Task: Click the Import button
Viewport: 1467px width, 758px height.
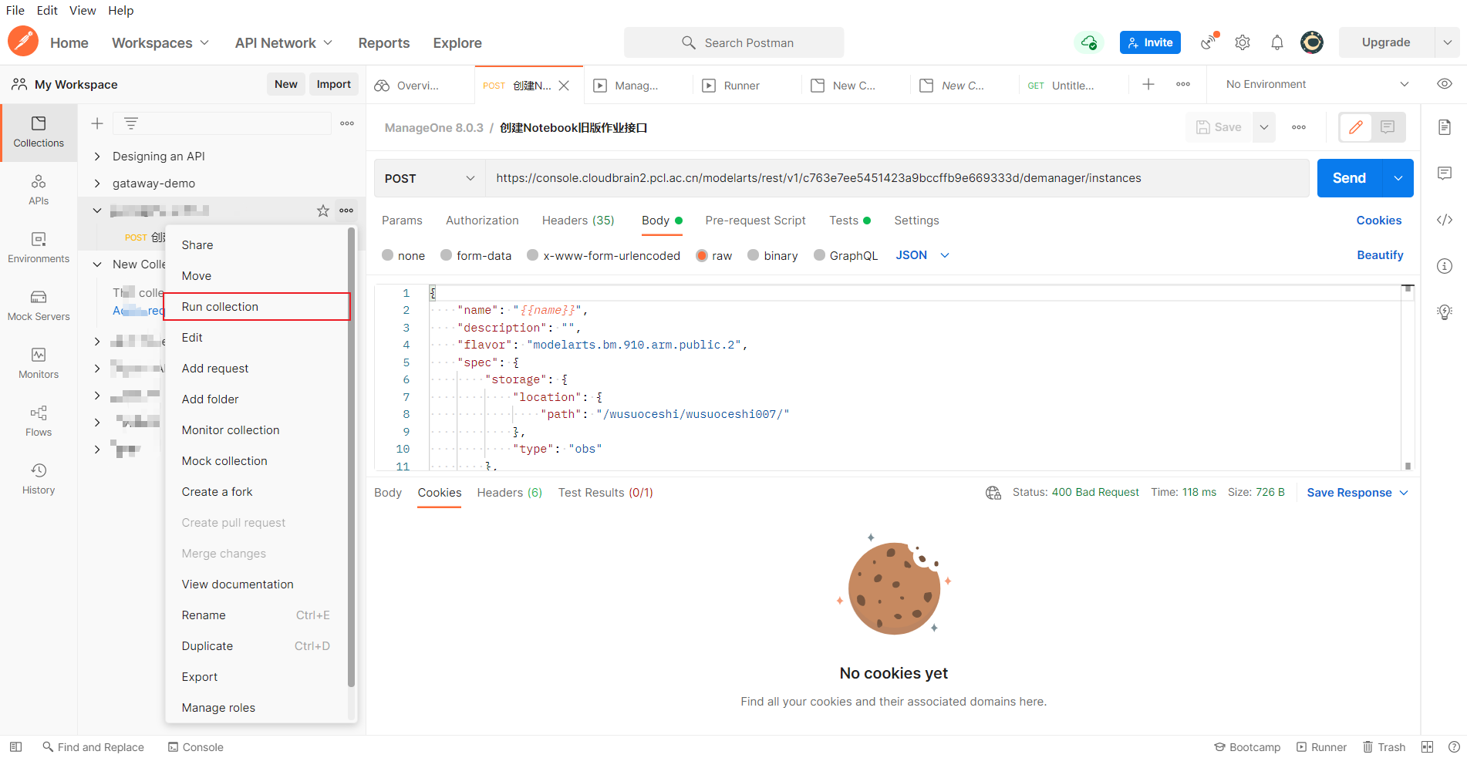Action: click(333, 84)
